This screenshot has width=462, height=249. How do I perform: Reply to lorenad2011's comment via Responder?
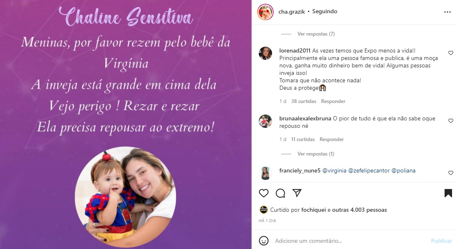pos(333,101)
